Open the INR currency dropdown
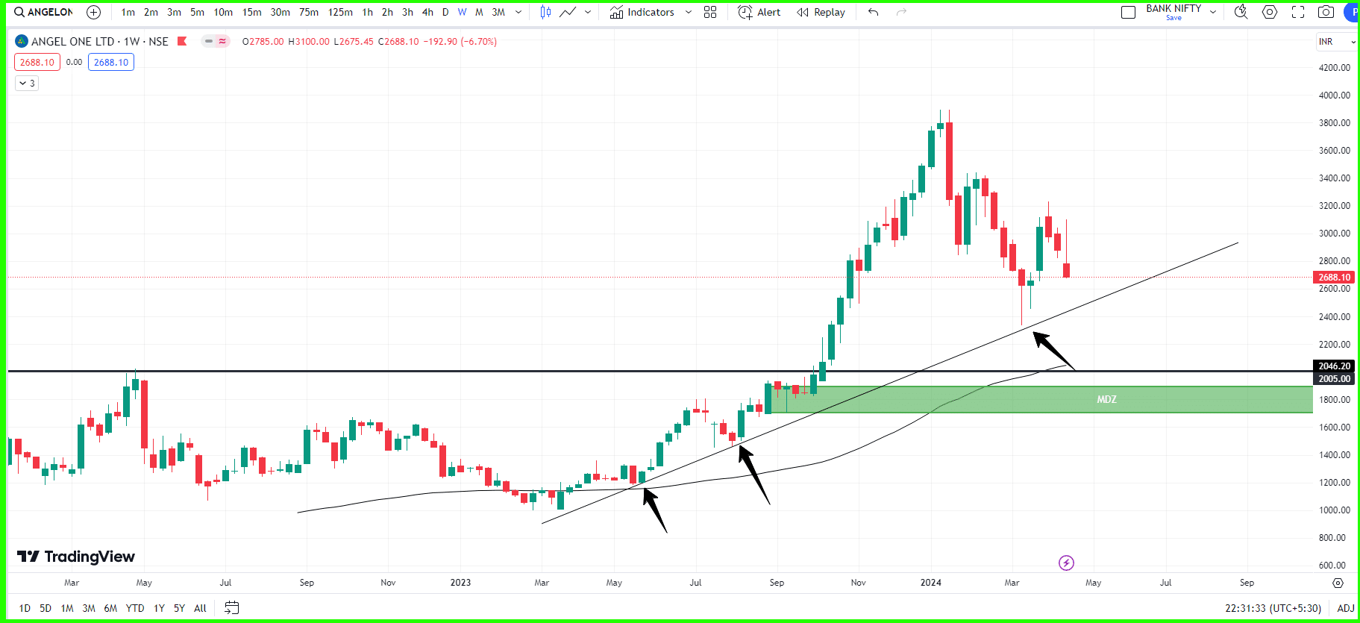This screenshot has width=1360, height=623. (x=1337, y=42)
